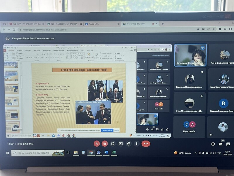The height and width of the screenshot is (176, 234).
Task: Unmute the microphone in Meet
Action: pos(97,144)
